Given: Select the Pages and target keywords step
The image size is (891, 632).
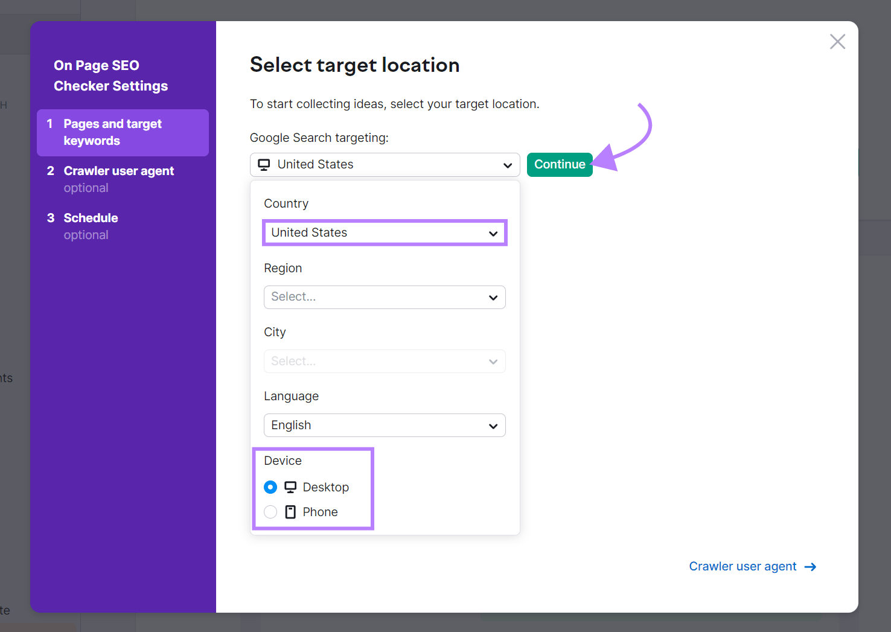Looking at the screenshot, I should (112, 132).
